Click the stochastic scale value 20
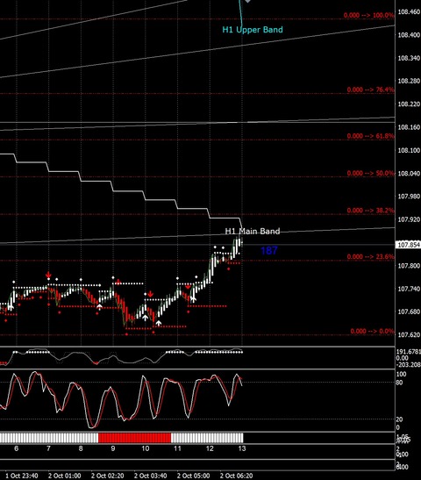This screenshot has height=480, width=421. tap(400, 419)
